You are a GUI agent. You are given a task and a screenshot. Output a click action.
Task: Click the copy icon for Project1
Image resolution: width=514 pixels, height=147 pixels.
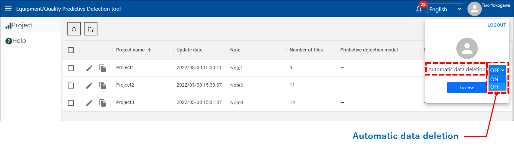pos(103,68)
